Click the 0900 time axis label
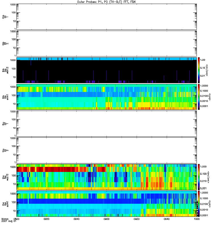This screenshot has width=213, height=227. [x=106, y=219]
